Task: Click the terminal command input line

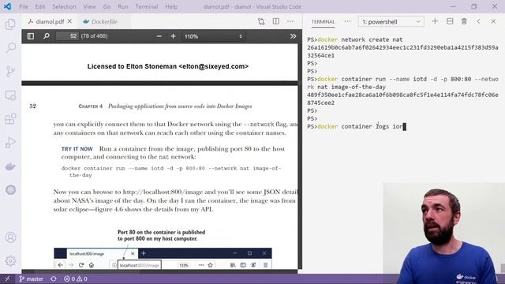Action: [x=356, y=126]
